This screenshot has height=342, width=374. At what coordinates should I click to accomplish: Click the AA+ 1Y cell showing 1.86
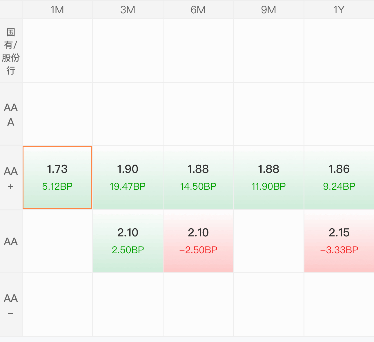tap(339, 177)
